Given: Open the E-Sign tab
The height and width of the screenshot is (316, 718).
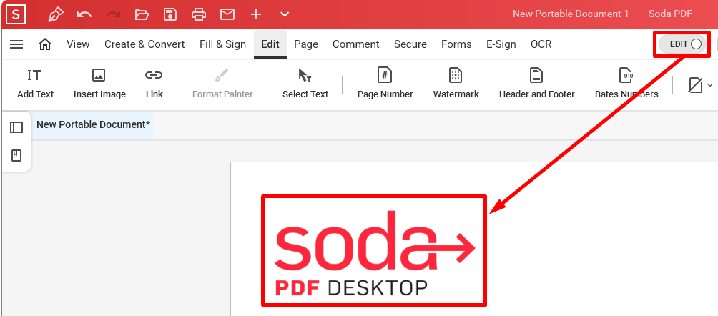Looking at the screenshot, I should (501, 44).
